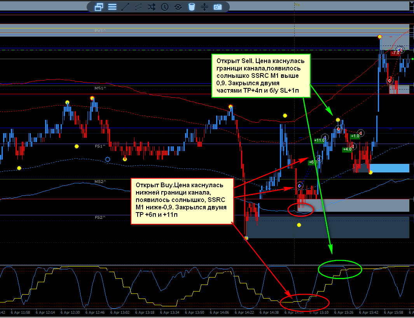Select the +11.0 trade profit label
The height and width of the screenshot is (318, 414).
coord(319,141)
